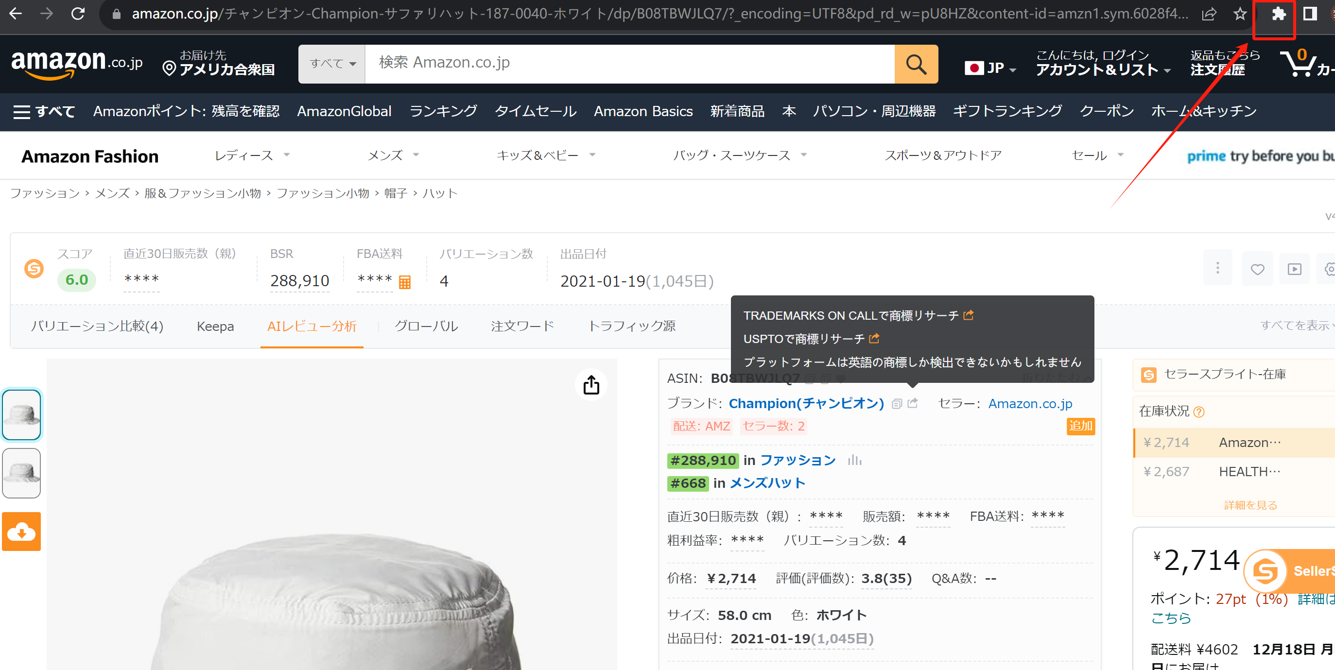Image resolution: width=1335 pixels, height=670 pixels.
Task: Click the orange 追加 button
Action: (x=1080, y=426)
